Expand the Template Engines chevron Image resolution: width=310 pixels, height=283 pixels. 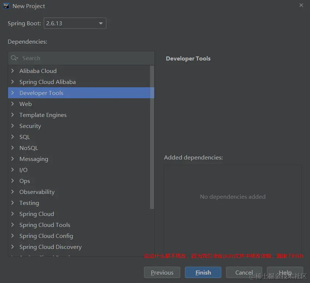[x=12, y=115]
